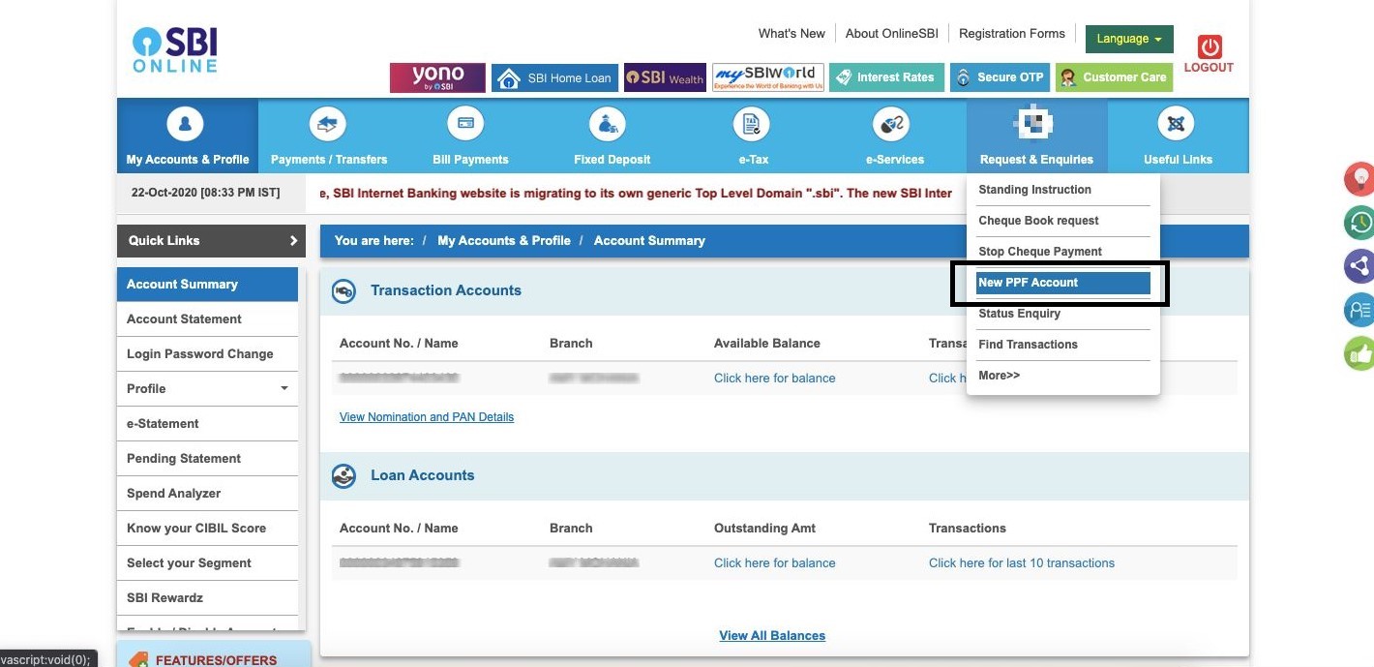Viewport: 1374px width, 667px height.
Task: Select New PPF Account from the menu
Action: click(1028, 282)
